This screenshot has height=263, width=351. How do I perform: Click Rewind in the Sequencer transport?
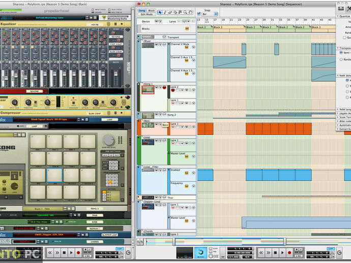click(261, 253)
